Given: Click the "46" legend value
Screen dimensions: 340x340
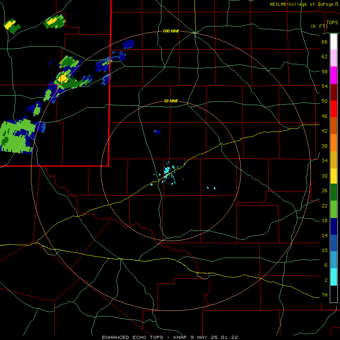Looking at the screenshot, I should tap(325, 116).
